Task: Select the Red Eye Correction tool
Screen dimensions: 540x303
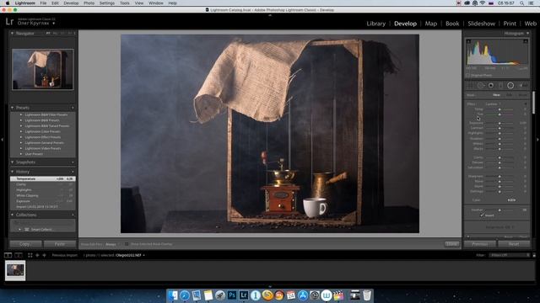Action: (x=491, y=85)
